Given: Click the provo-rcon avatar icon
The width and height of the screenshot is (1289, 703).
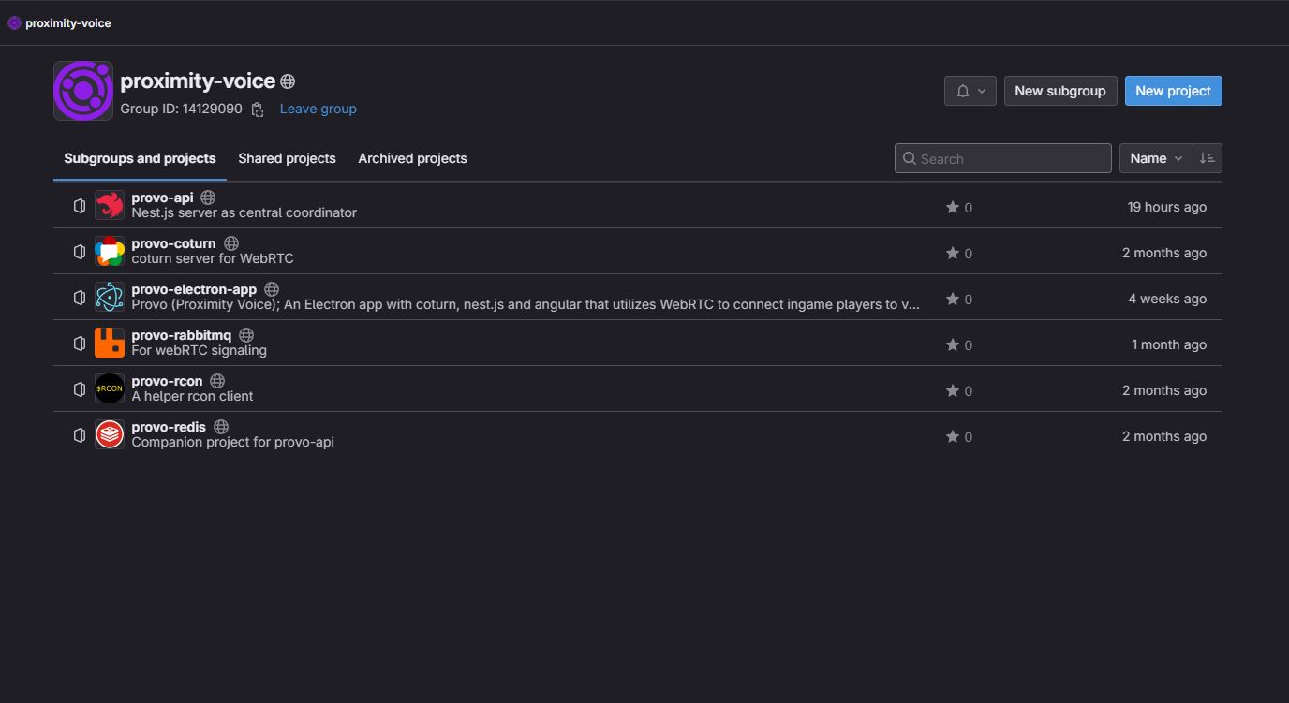Looking at the screenshot, I should [110, 388].
